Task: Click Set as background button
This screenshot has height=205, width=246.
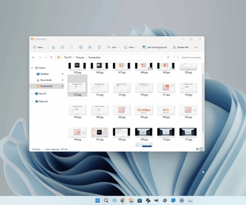Action: (155, 47)
